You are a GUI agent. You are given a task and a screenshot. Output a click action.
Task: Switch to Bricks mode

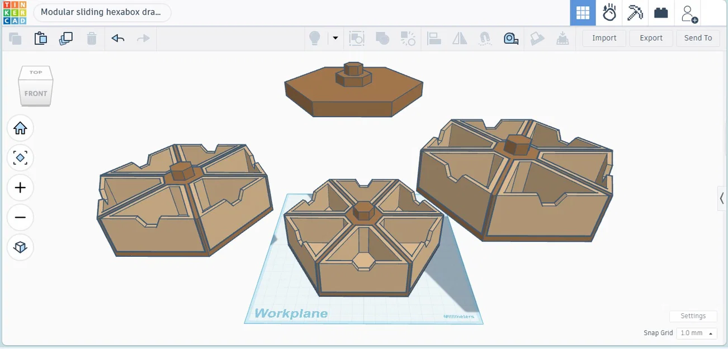(x=661, y=13)
